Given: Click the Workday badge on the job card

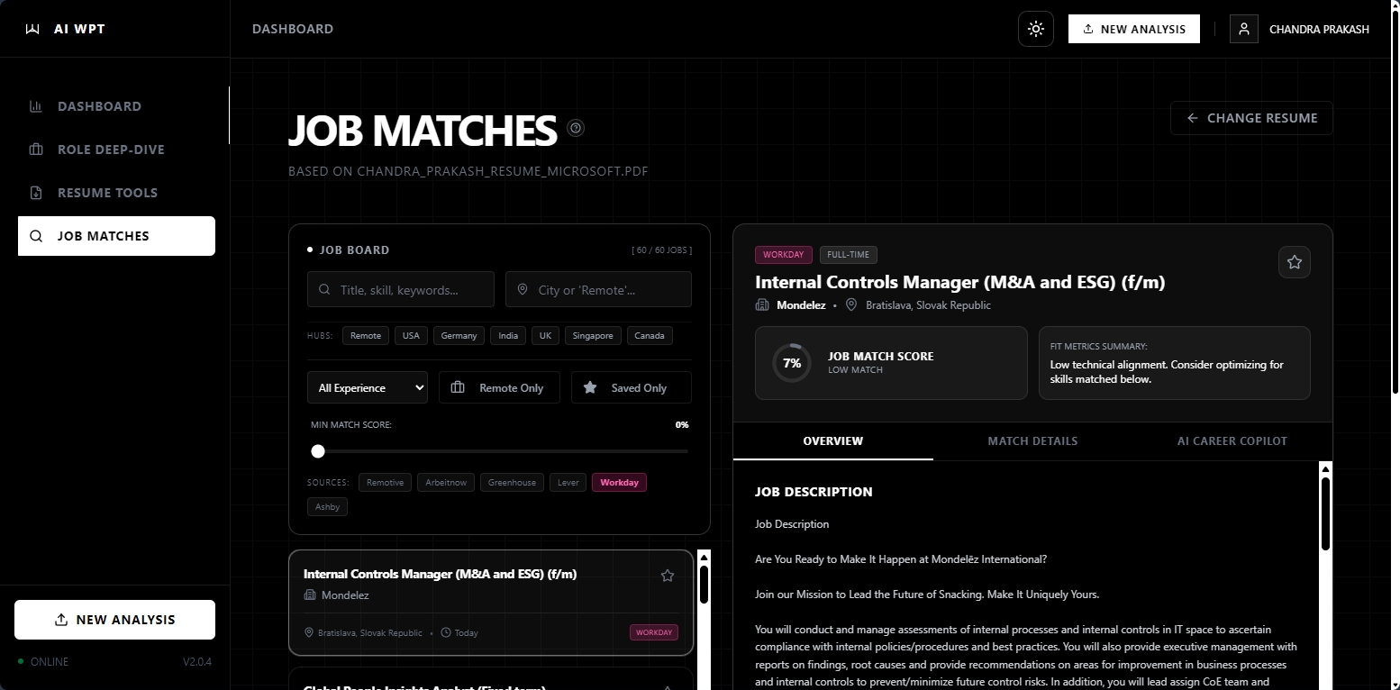Looking at the screenshot, I should point(654,632).
